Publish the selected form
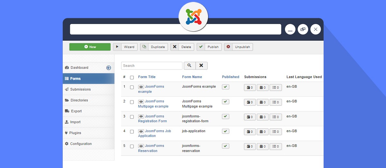The width and height of the screenshot is (386, 168). tap(209, 47)
